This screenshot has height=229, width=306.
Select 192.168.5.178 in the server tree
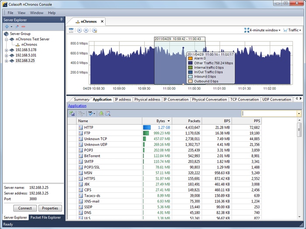26,50
